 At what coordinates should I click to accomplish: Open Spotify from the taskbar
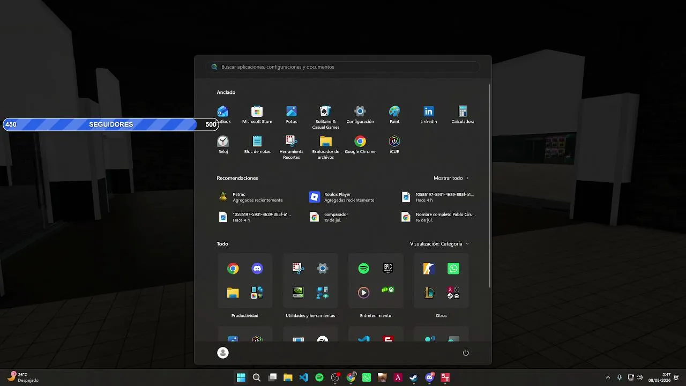click(319, 377)
